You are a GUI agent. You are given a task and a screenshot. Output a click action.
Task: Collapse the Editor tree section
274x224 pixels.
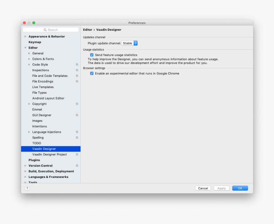point(25,48)
